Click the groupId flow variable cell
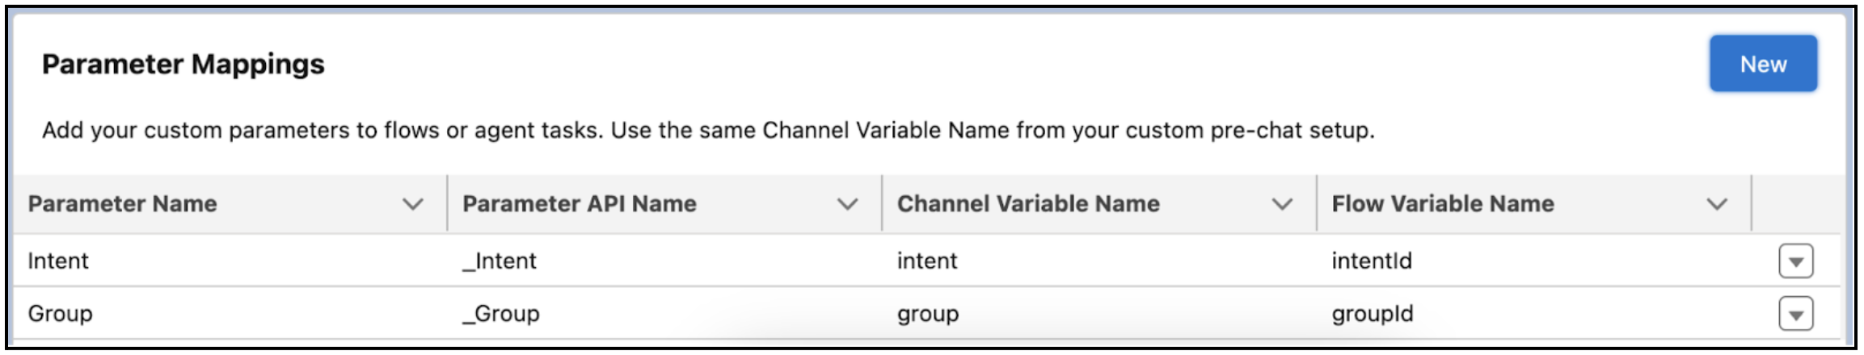The height and width of the screenshot is (355, 1864). 1373,314
